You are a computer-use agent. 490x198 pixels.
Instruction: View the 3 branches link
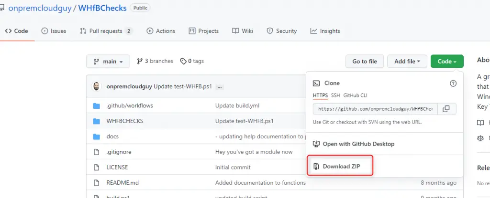click(x=155, y=61)
